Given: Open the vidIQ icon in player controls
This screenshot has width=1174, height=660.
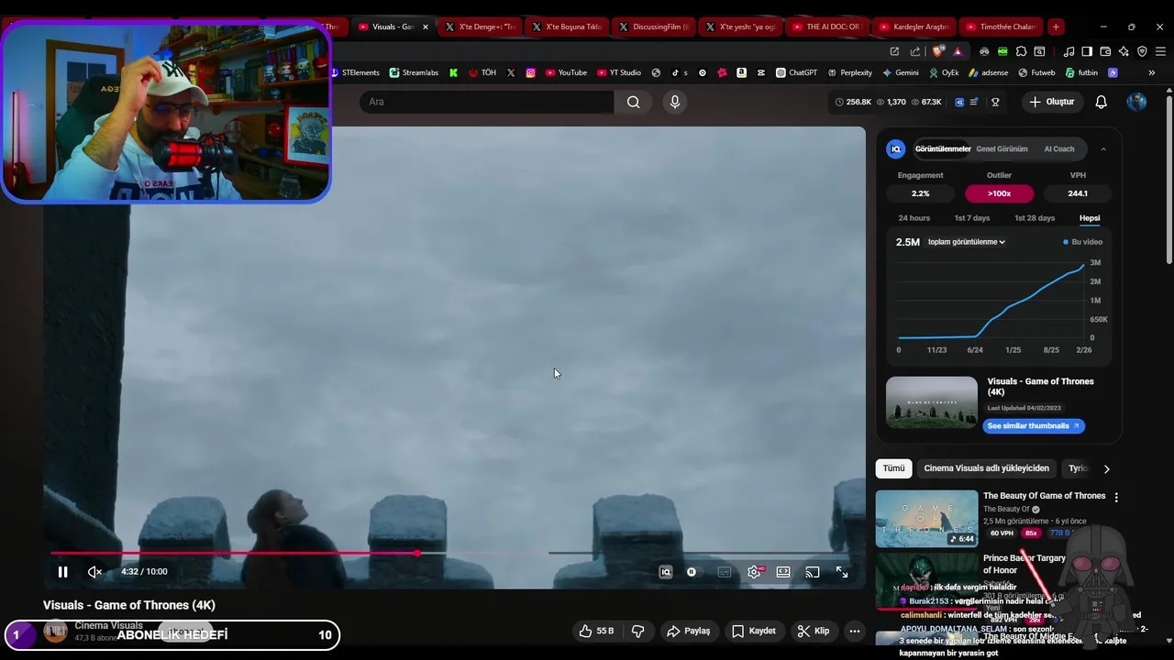Looking at the screenshot, I should [x=666, y=572].
